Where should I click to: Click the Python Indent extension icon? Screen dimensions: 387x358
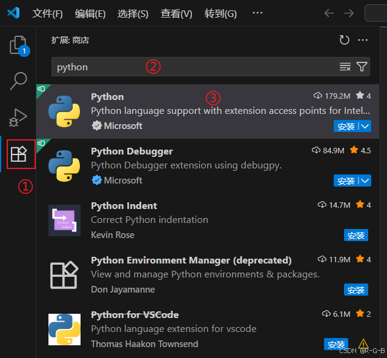[64, 220]
